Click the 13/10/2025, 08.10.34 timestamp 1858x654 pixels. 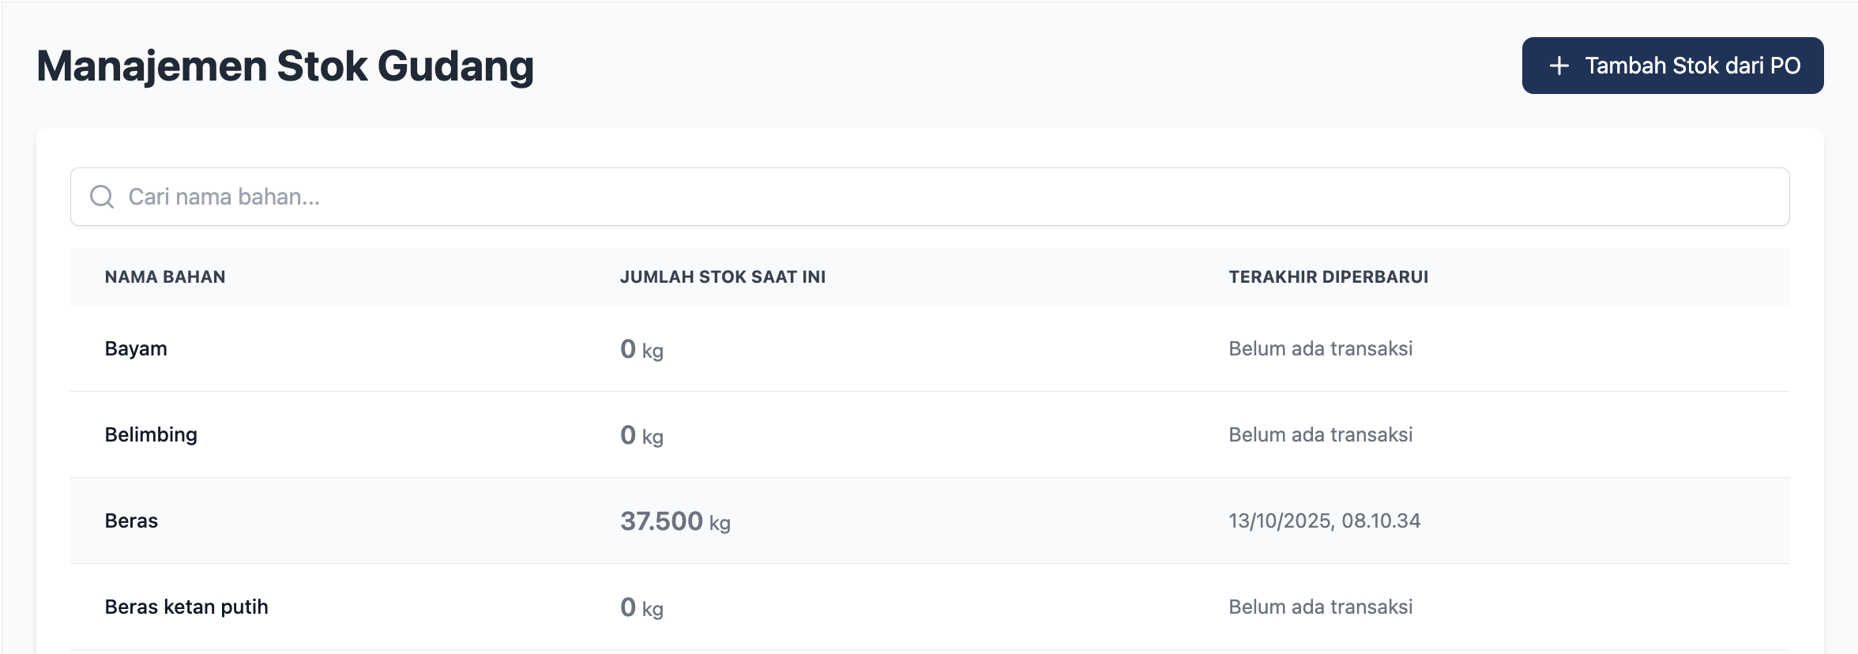[1324, 521]
